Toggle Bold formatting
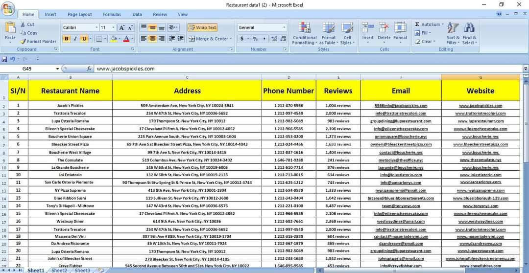Screen dimensions: 529x273 pyautogui.click(x=67, y=39)
